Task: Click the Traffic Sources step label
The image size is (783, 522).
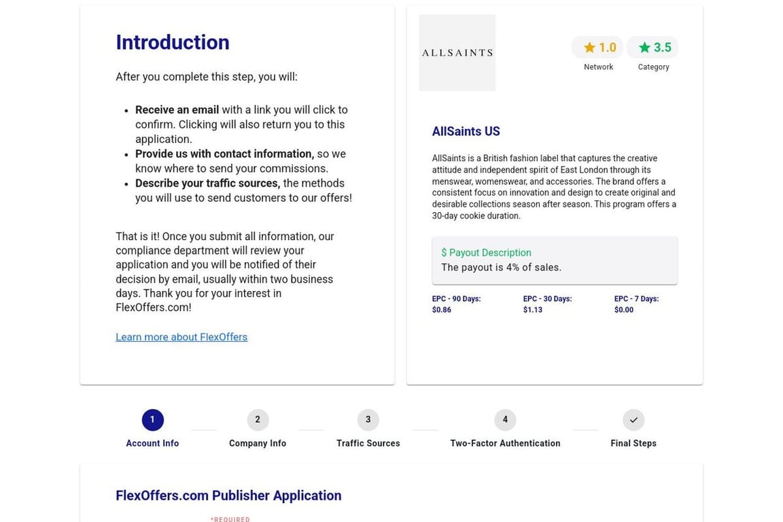Action: coord(368,443)
